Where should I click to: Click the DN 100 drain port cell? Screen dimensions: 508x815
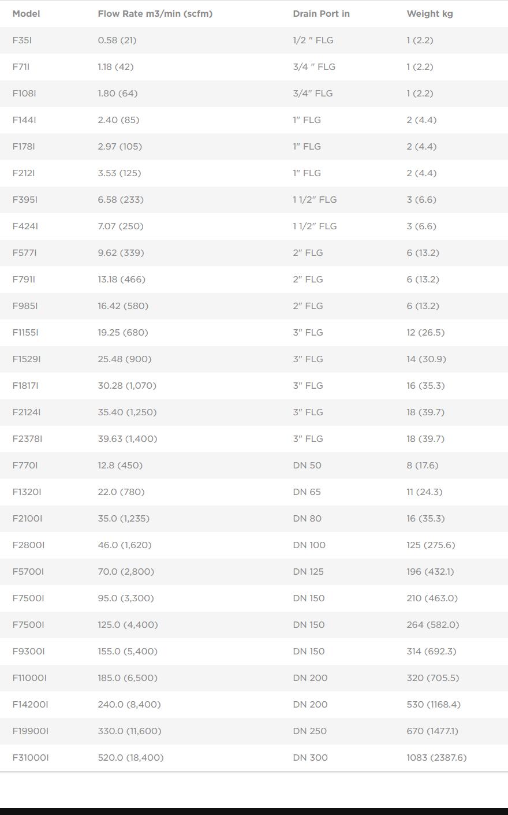(309, 545)
